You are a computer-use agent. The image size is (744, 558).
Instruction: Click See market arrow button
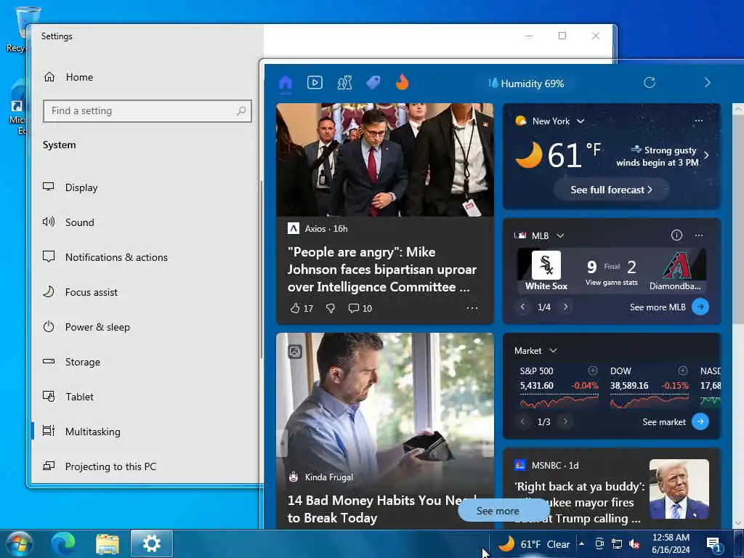[x=700, y=421]
